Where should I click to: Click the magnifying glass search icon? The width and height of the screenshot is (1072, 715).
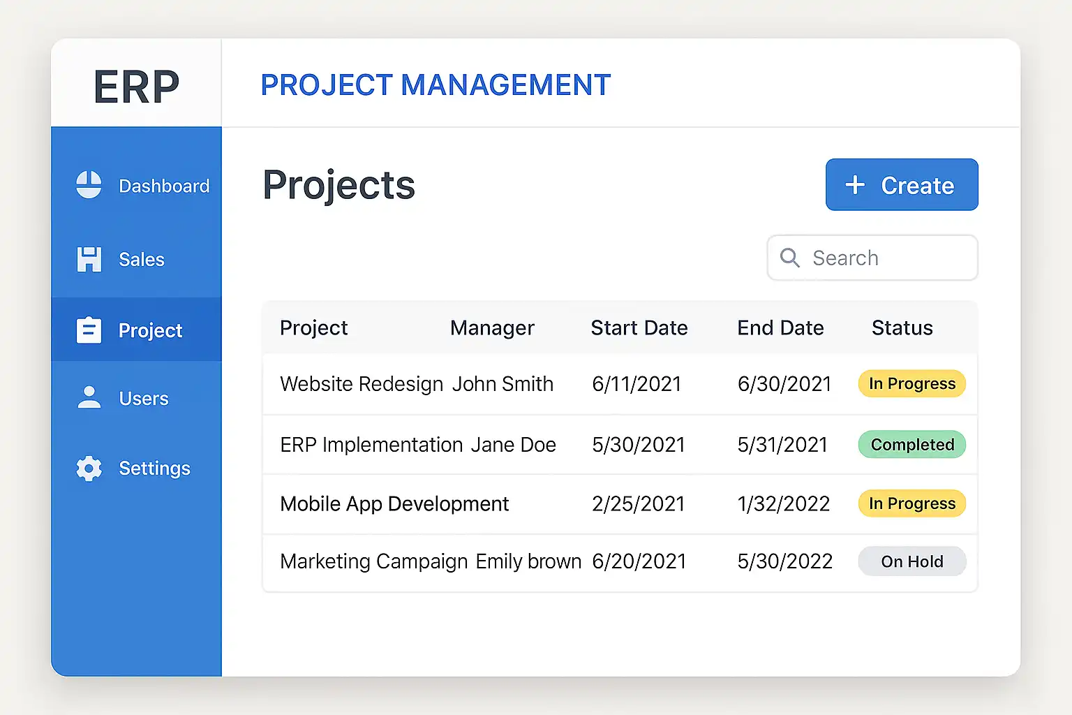pos(789,258)
